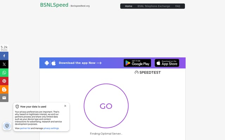Click 'Download the app Now' banner text

(80, 63)
